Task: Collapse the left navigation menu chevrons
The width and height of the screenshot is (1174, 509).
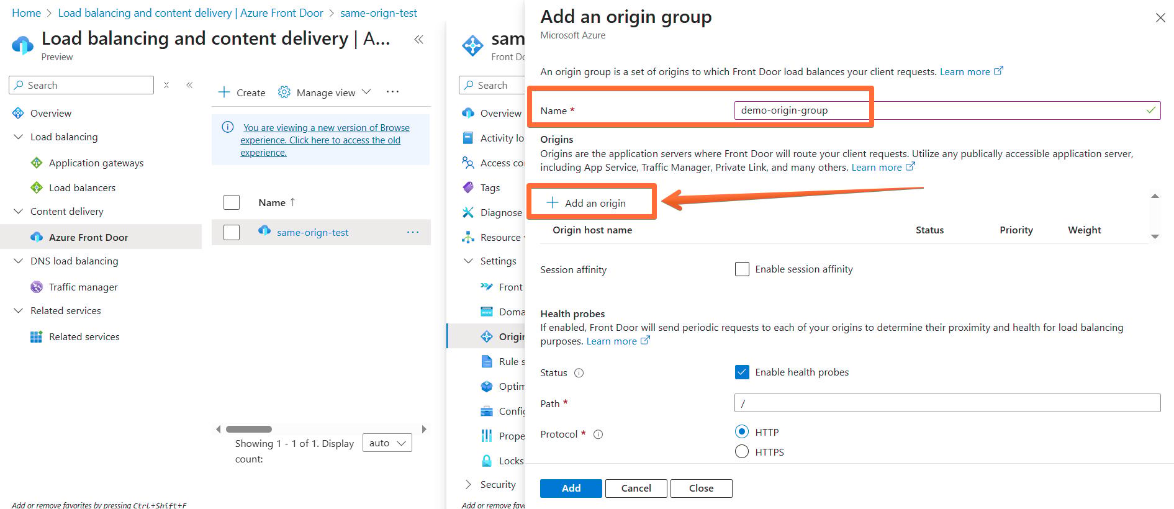Action: click(189, 85)
